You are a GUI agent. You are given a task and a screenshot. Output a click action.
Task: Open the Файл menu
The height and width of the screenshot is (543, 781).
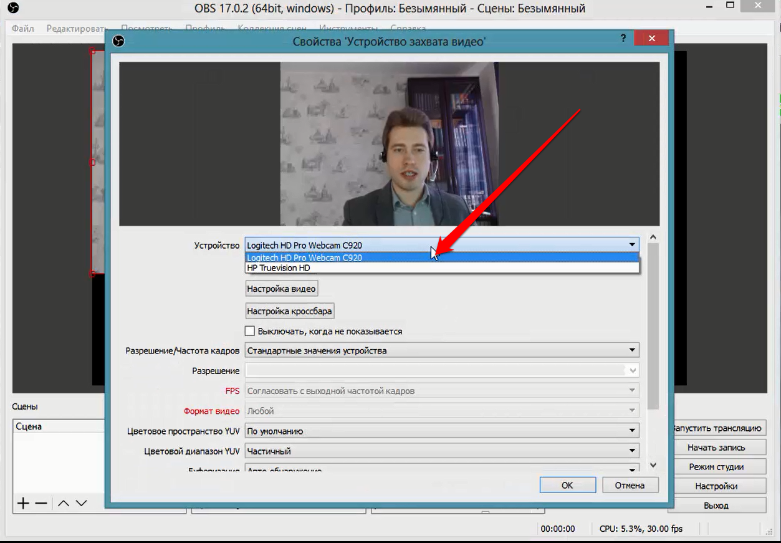pos(23,29)
